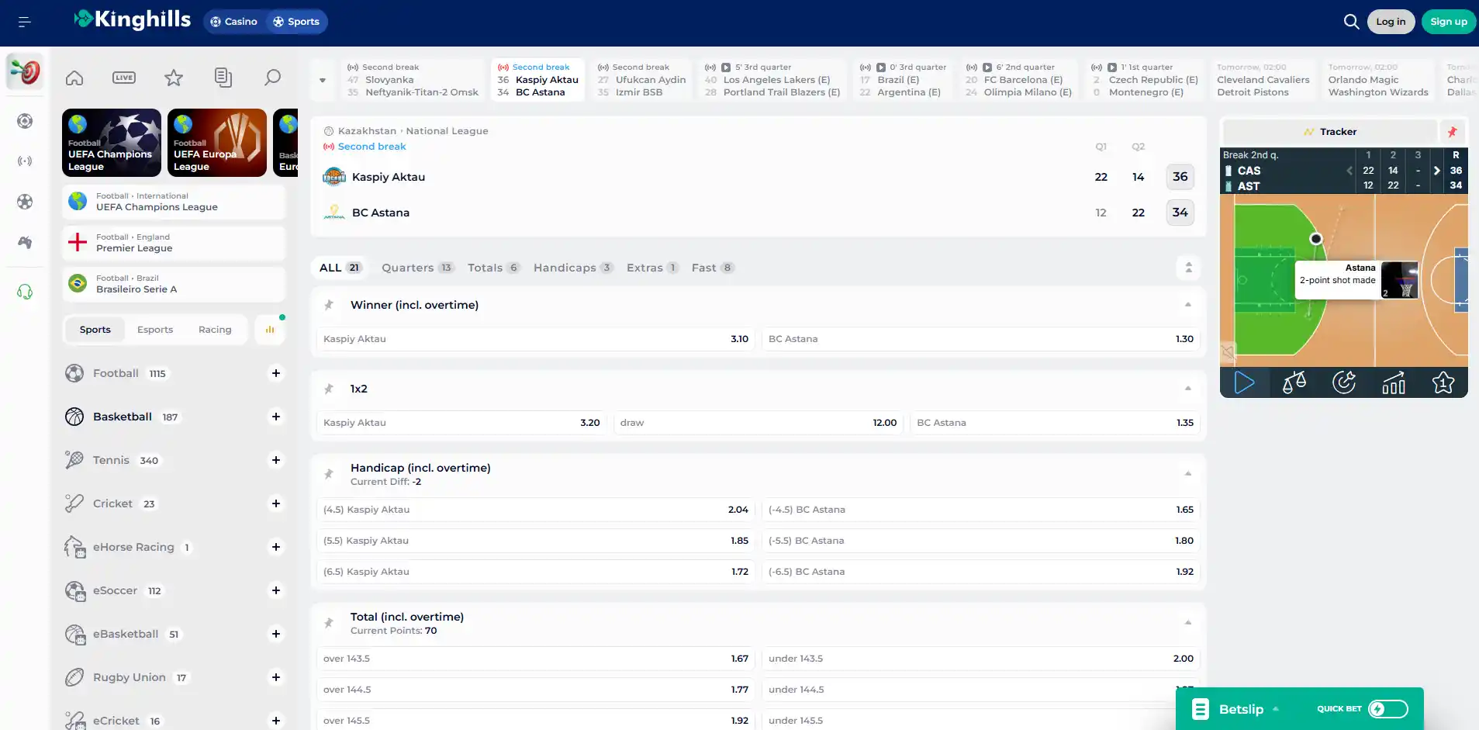Expand eSoccer sport list
The height and width of the screenshot is (730, 1479).
point(276,590)
